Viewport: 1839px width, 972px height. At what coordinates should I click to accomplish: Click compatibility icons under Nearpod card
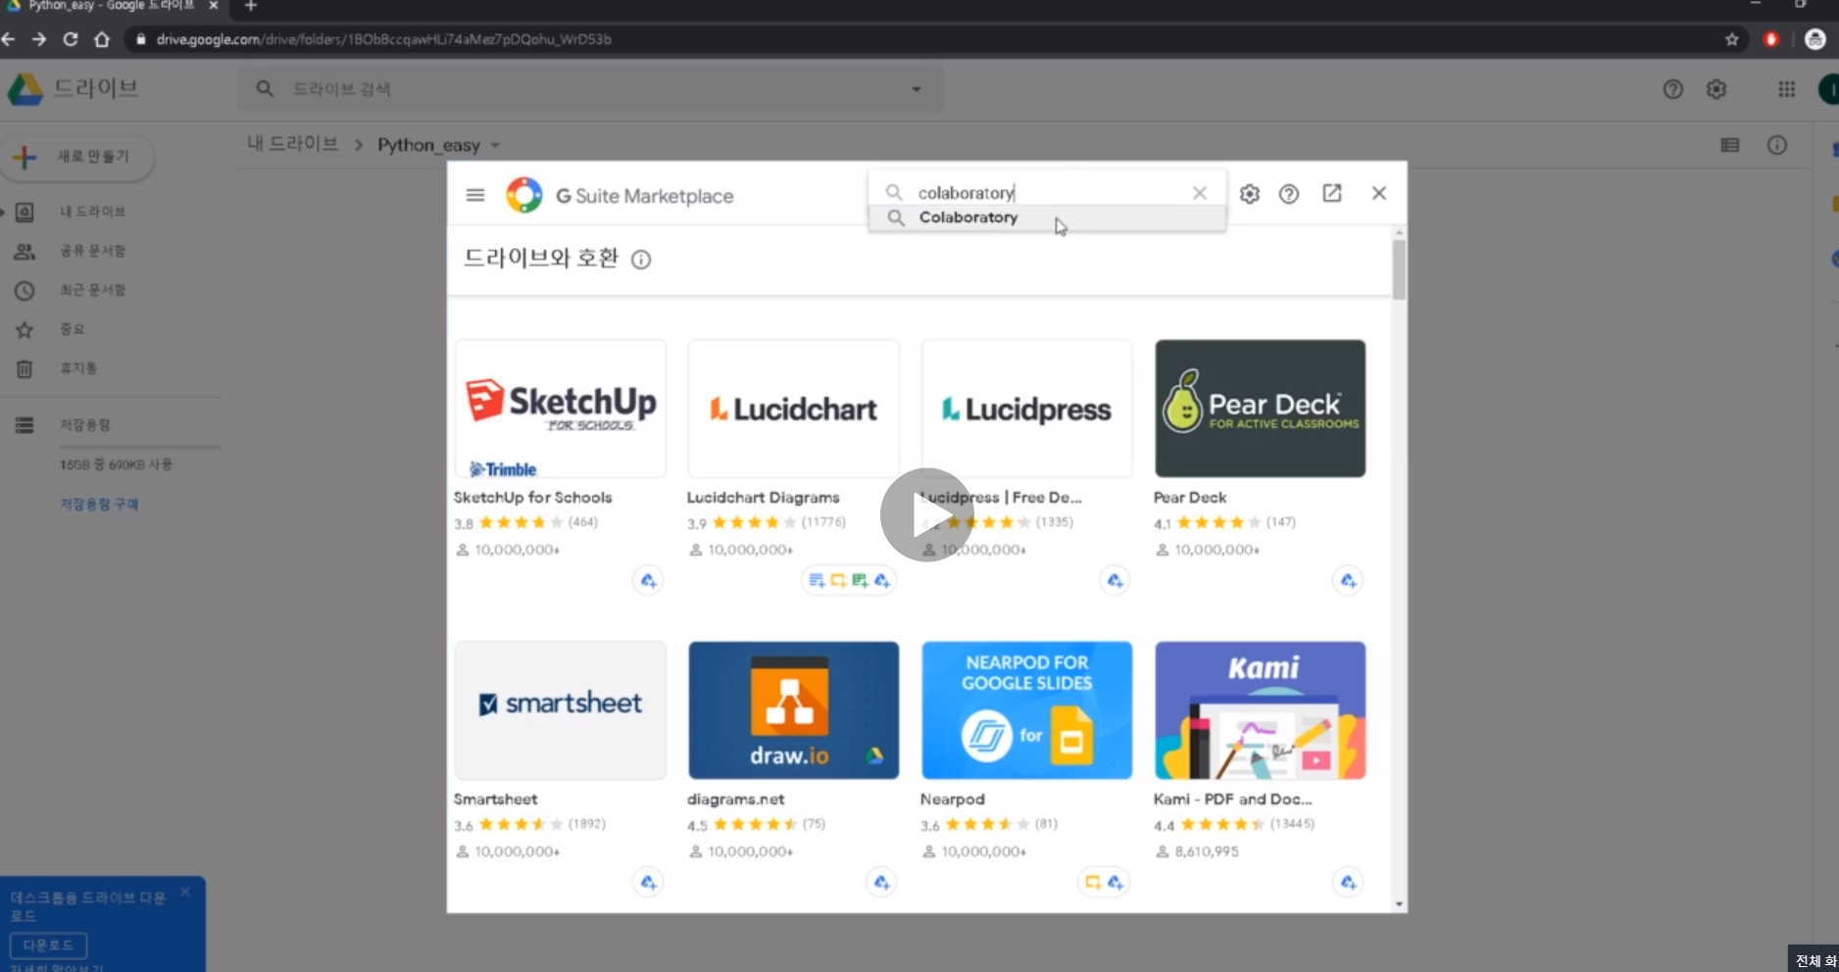[x=1104, y=883]
